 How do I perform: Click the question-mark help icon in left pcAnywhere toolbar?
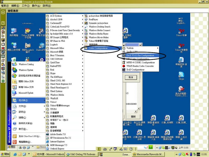coord(3,23)
